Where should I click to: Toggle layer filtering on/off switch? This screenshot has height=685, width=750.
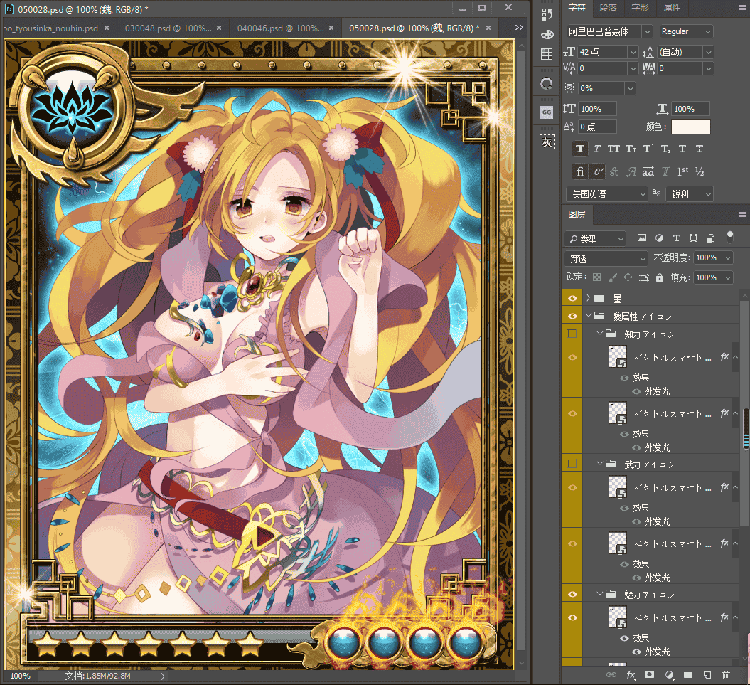(x=730, y=236)
